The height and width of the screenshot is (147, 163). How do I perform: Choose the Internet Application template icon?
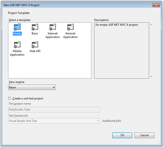pos(53,27)
